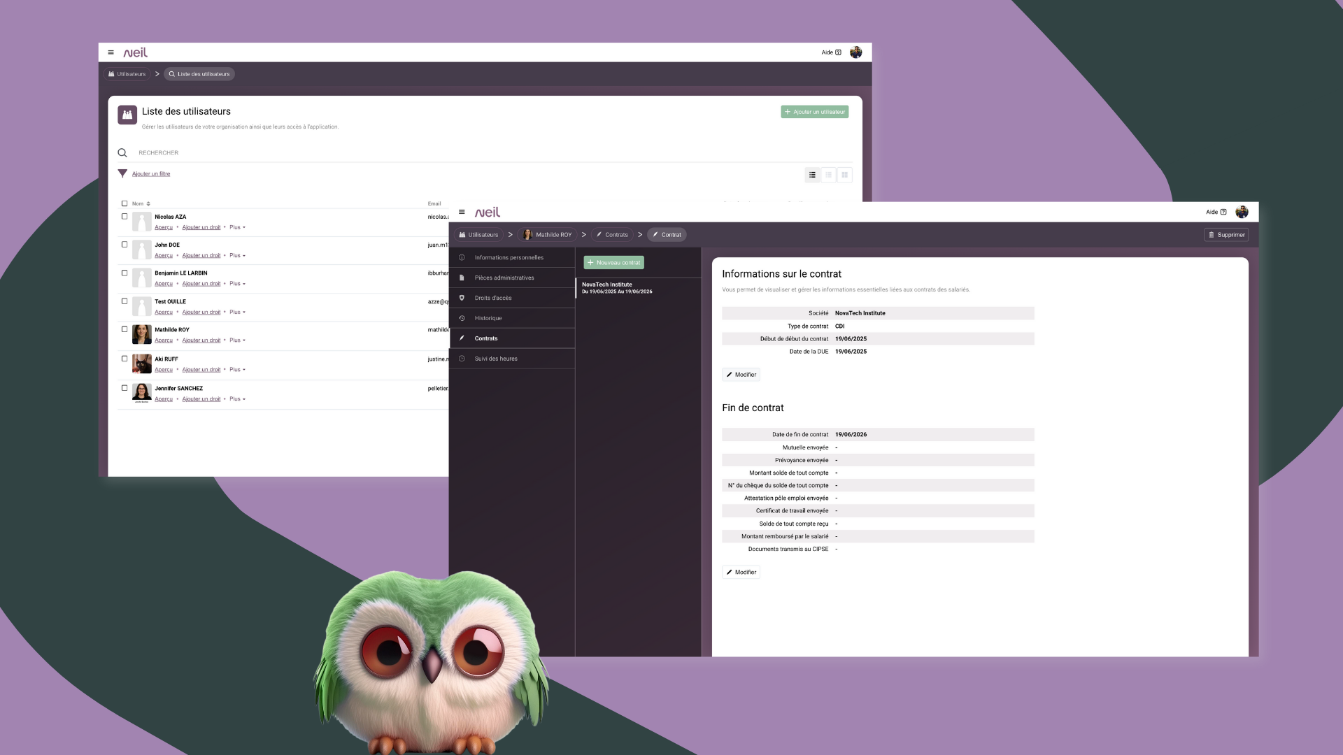Open hamburger menu in contract window

[462, 212]
